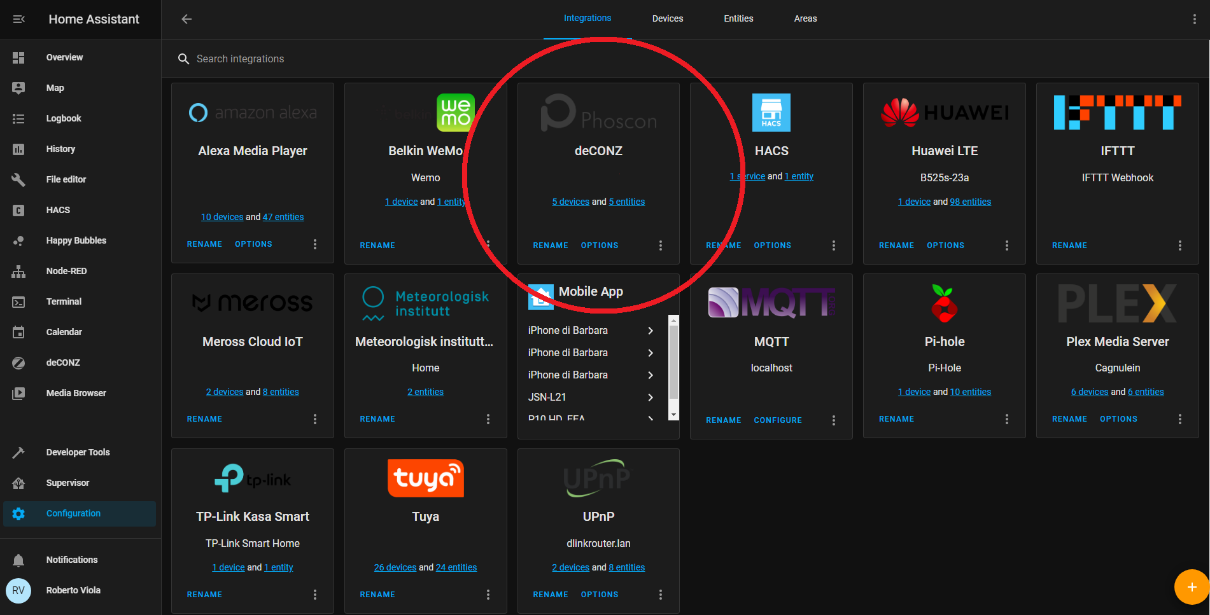Open Options for Alexa Media Player
This screenshot has height=615, width=1210.
pyautogui.click(x=253, y=244)
